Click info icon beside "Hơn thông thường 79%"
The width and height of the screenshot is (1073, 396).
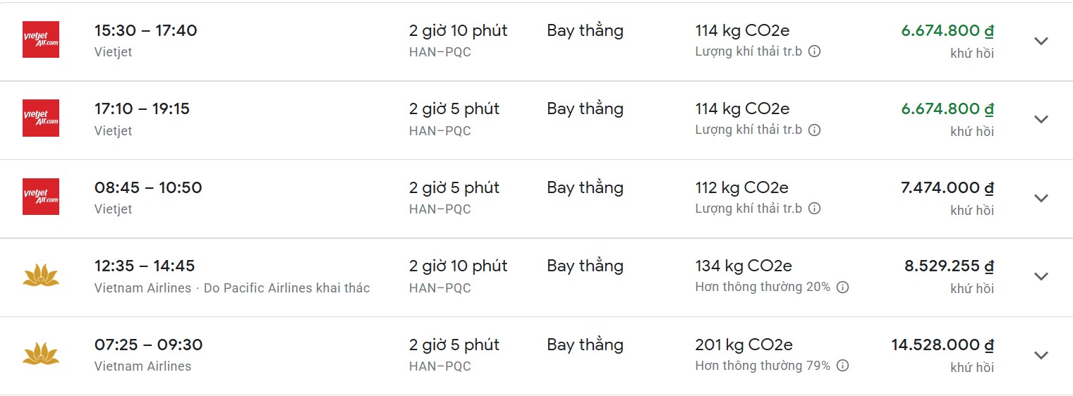coord(842,366)
